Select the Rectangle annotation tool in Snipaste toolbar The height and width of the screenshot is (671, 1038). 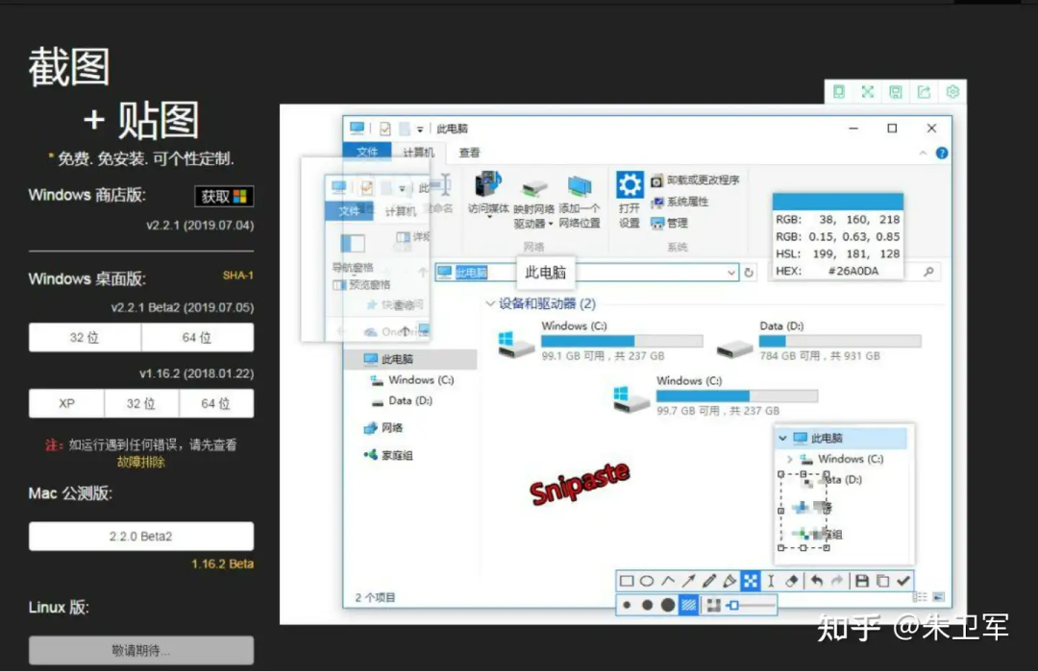click(626, 581)
